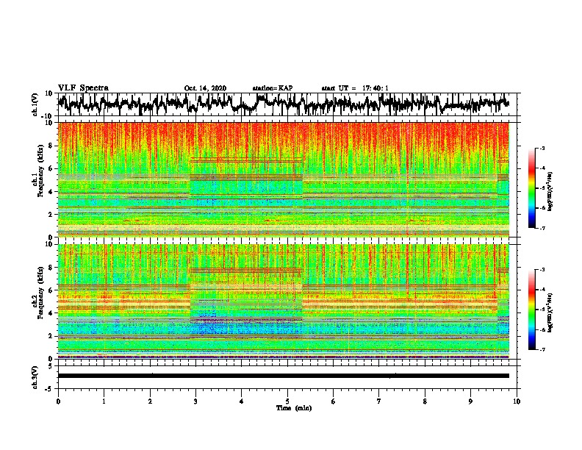Click time axis tick label "10"
Image resolution: width=582 pixels, height=450 pixels.
pyautogui.click(x=517, y=401)
